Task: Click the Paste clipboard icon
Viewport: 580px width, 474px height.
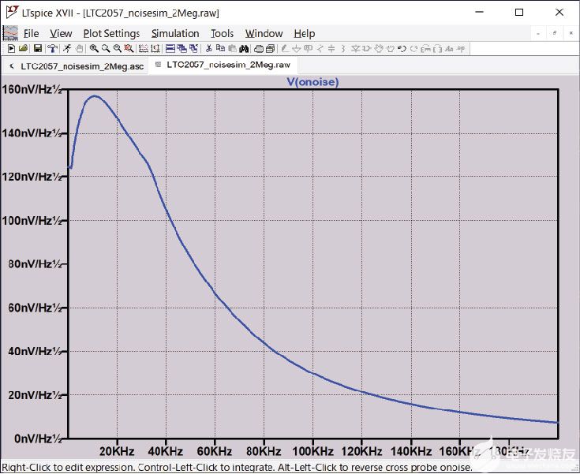Action: [x=233, y=48]
